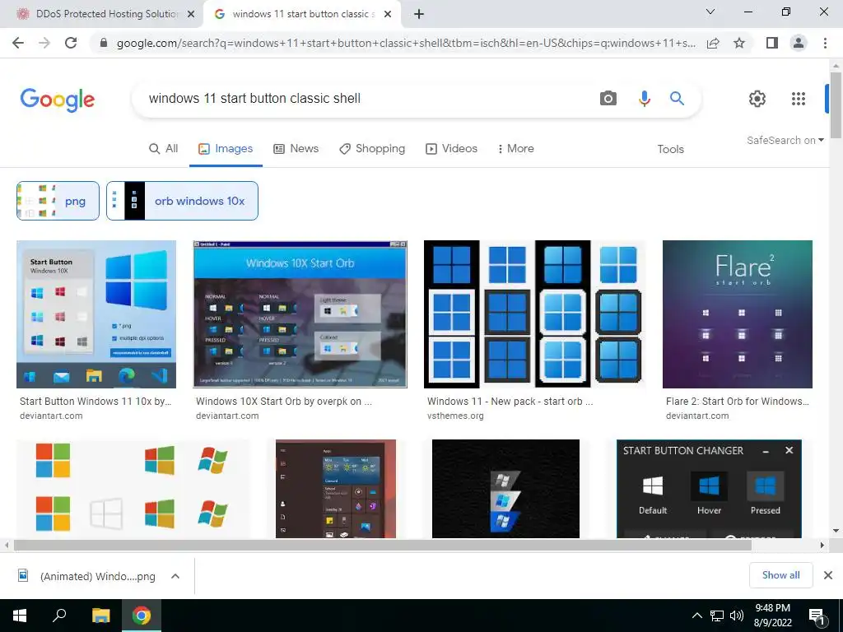This screenshot has width=843, height=632.
Task: Open Start Button Changer image result
Action: point(709,489)
